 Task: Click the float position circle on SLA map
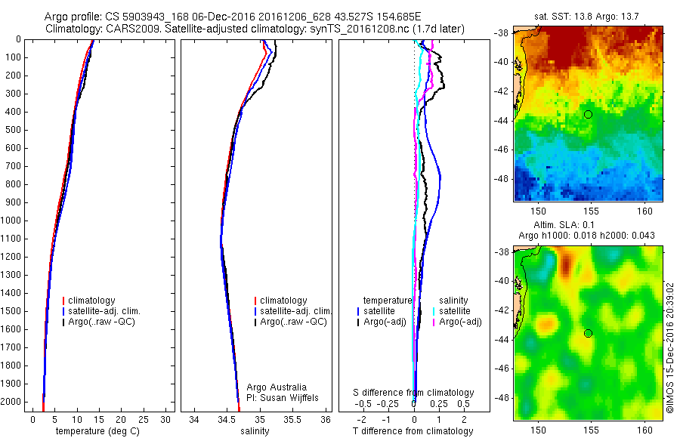(x=588, y=334)
